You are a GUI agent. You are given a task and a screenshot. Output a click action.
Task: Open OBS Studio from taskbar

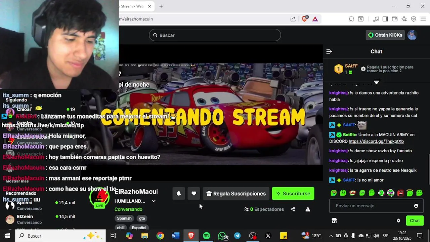pos(253,236)
